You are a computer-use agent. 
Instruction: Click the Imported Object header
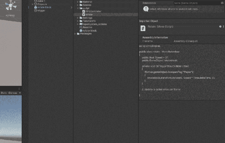click(x=149, y=21)
